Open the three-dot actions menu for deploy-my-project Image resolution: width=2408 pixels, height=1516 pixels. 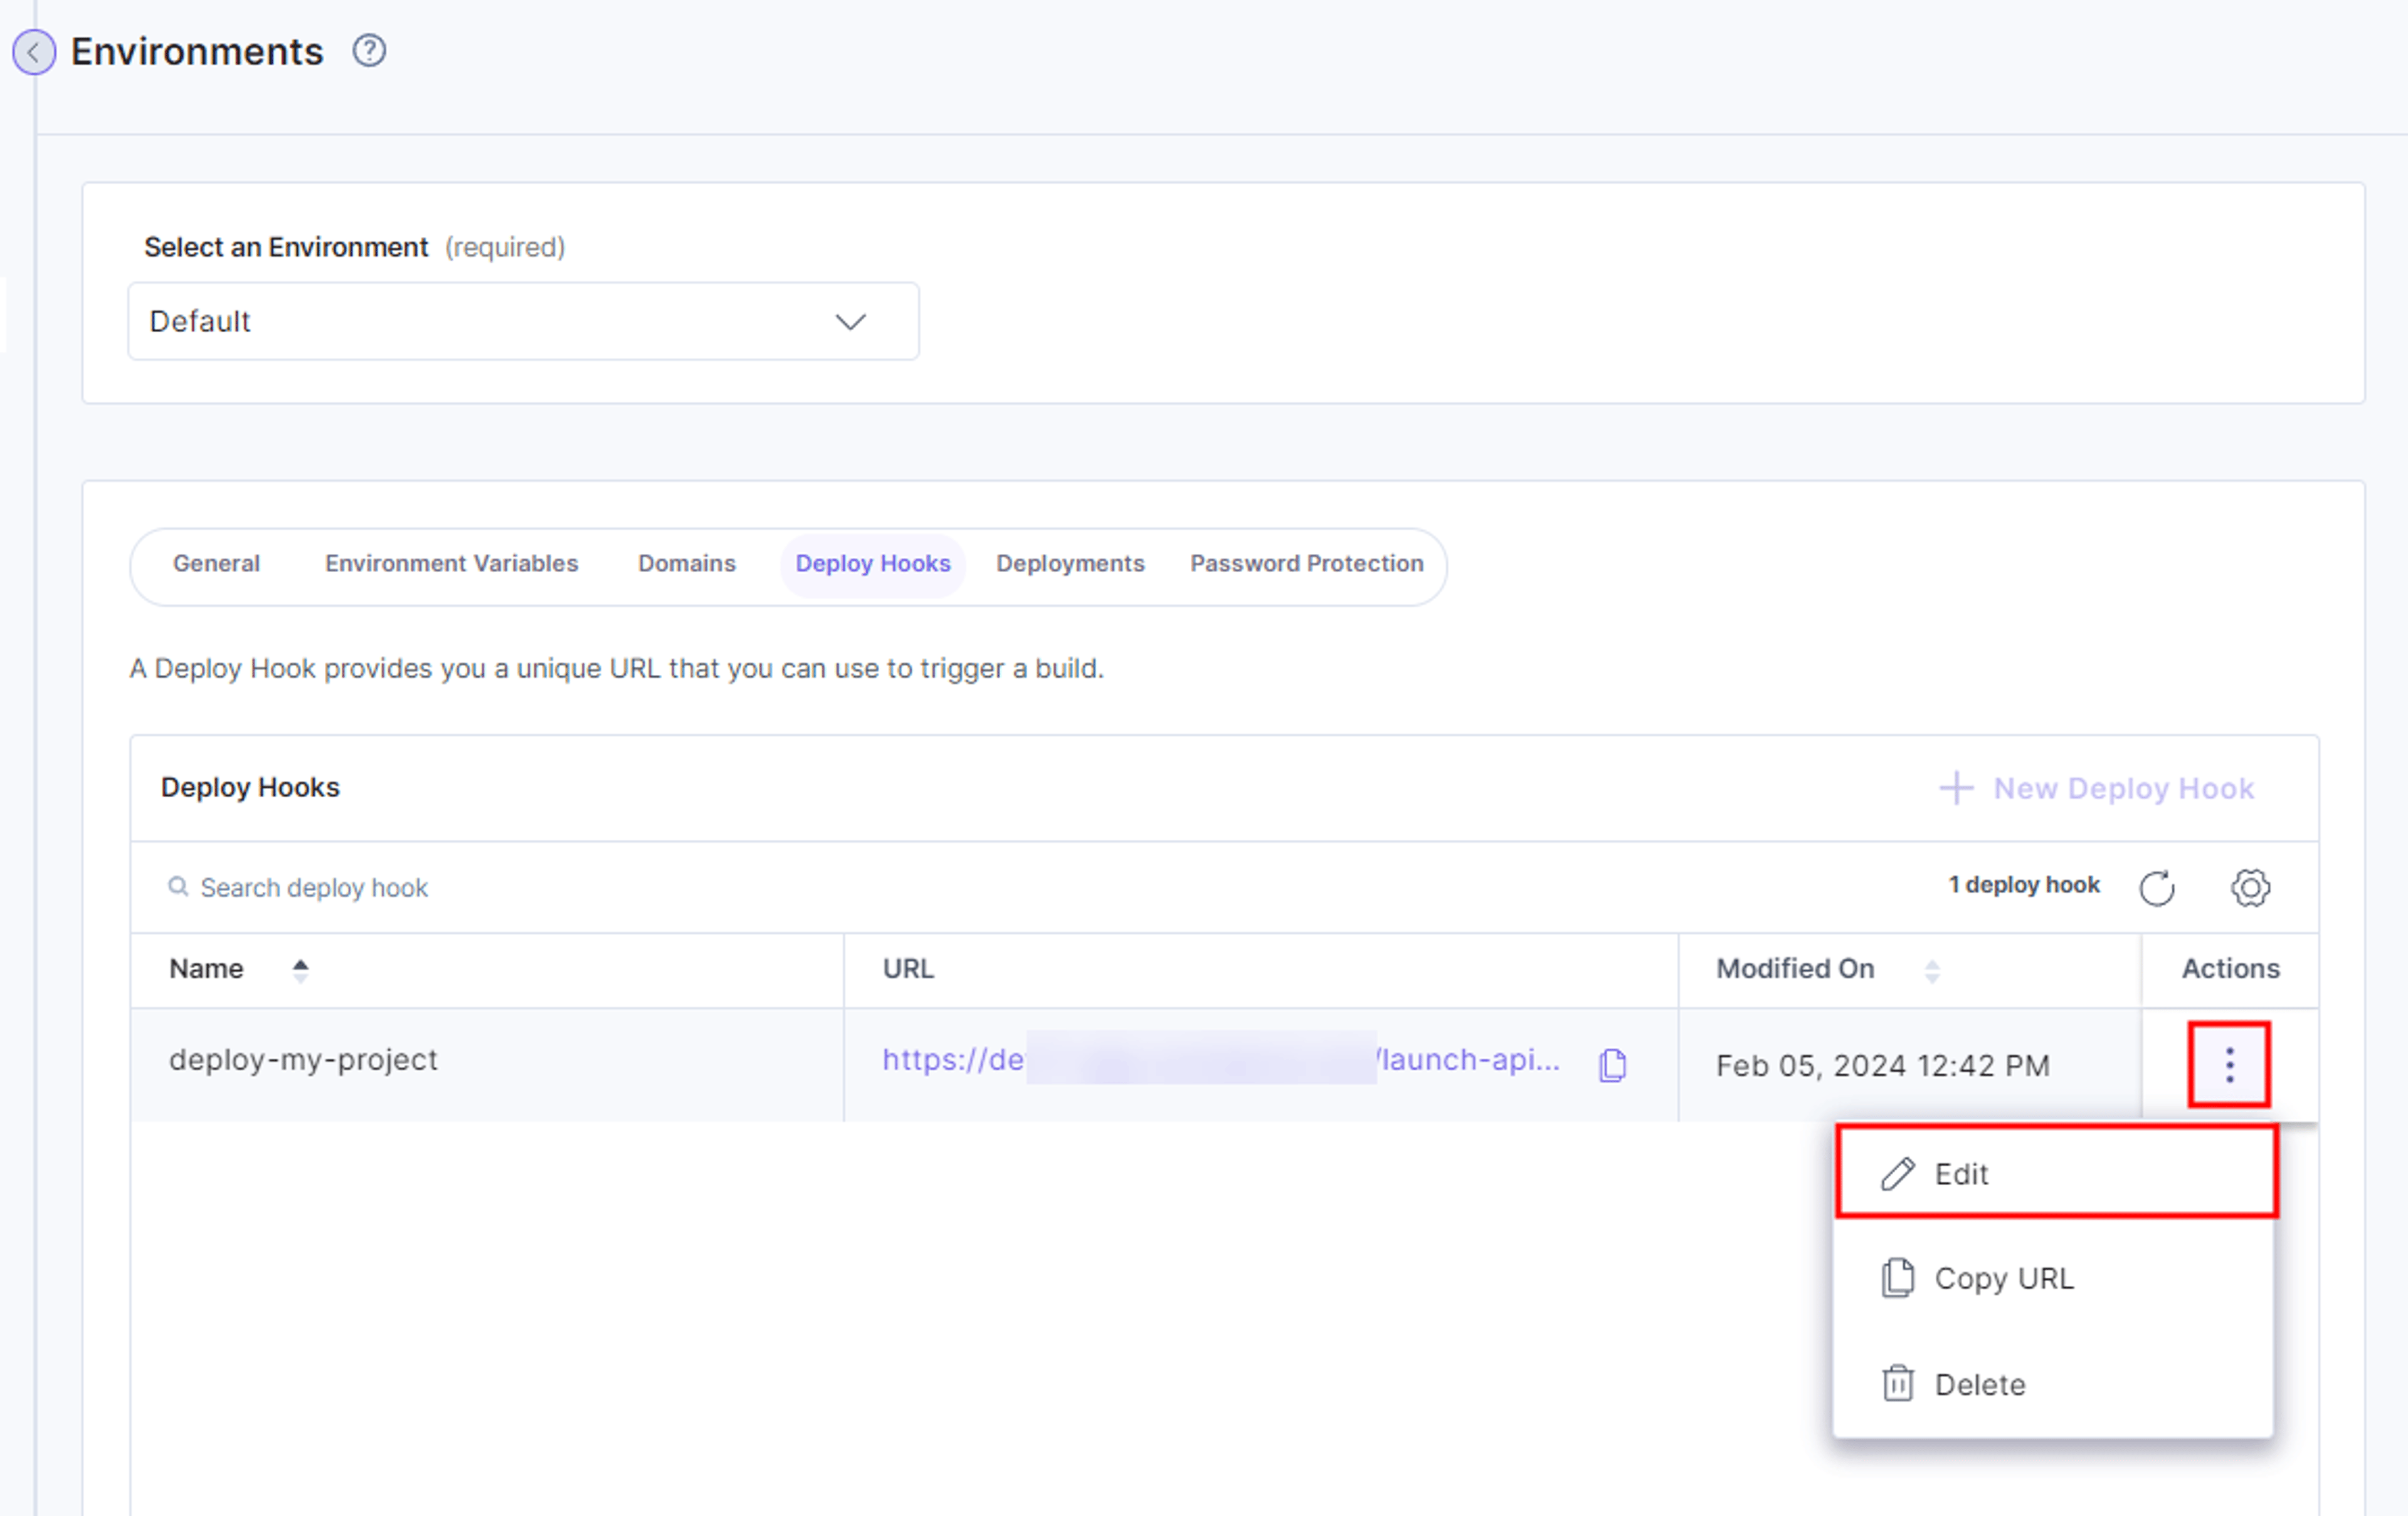2229,1064
